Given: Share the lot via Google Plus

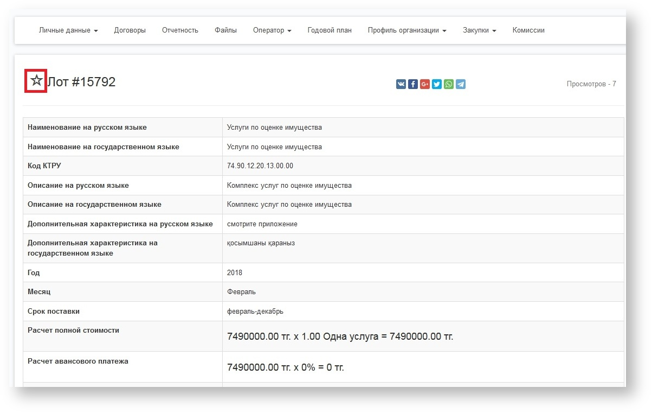Looking at the screenshot, I should (x=425, y=84).
